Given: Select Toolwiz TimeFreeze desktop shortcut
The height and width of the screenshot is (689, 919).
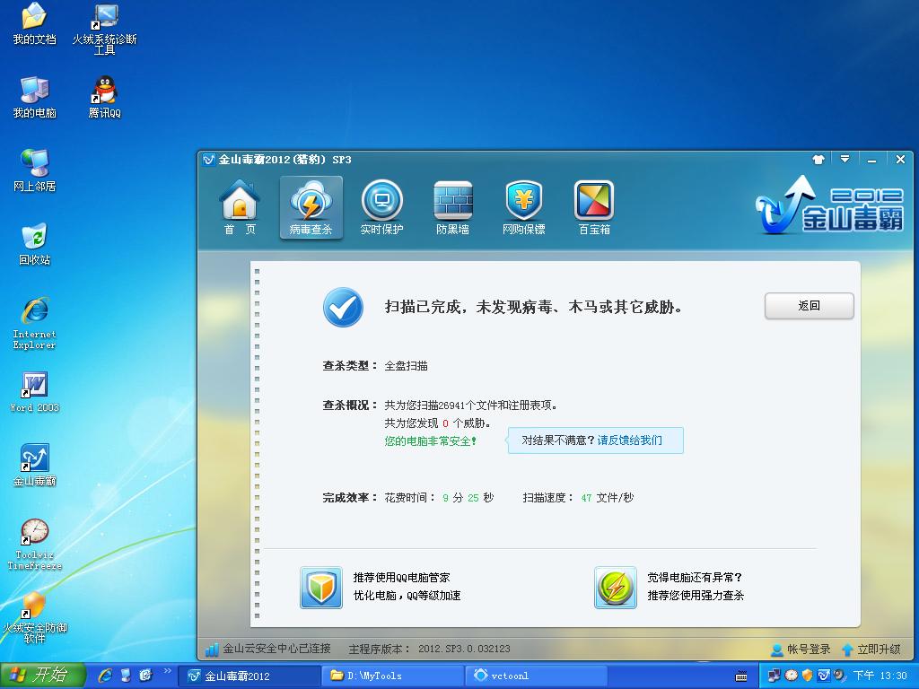Looking at the screenshot, I should [x=35, y=545].
